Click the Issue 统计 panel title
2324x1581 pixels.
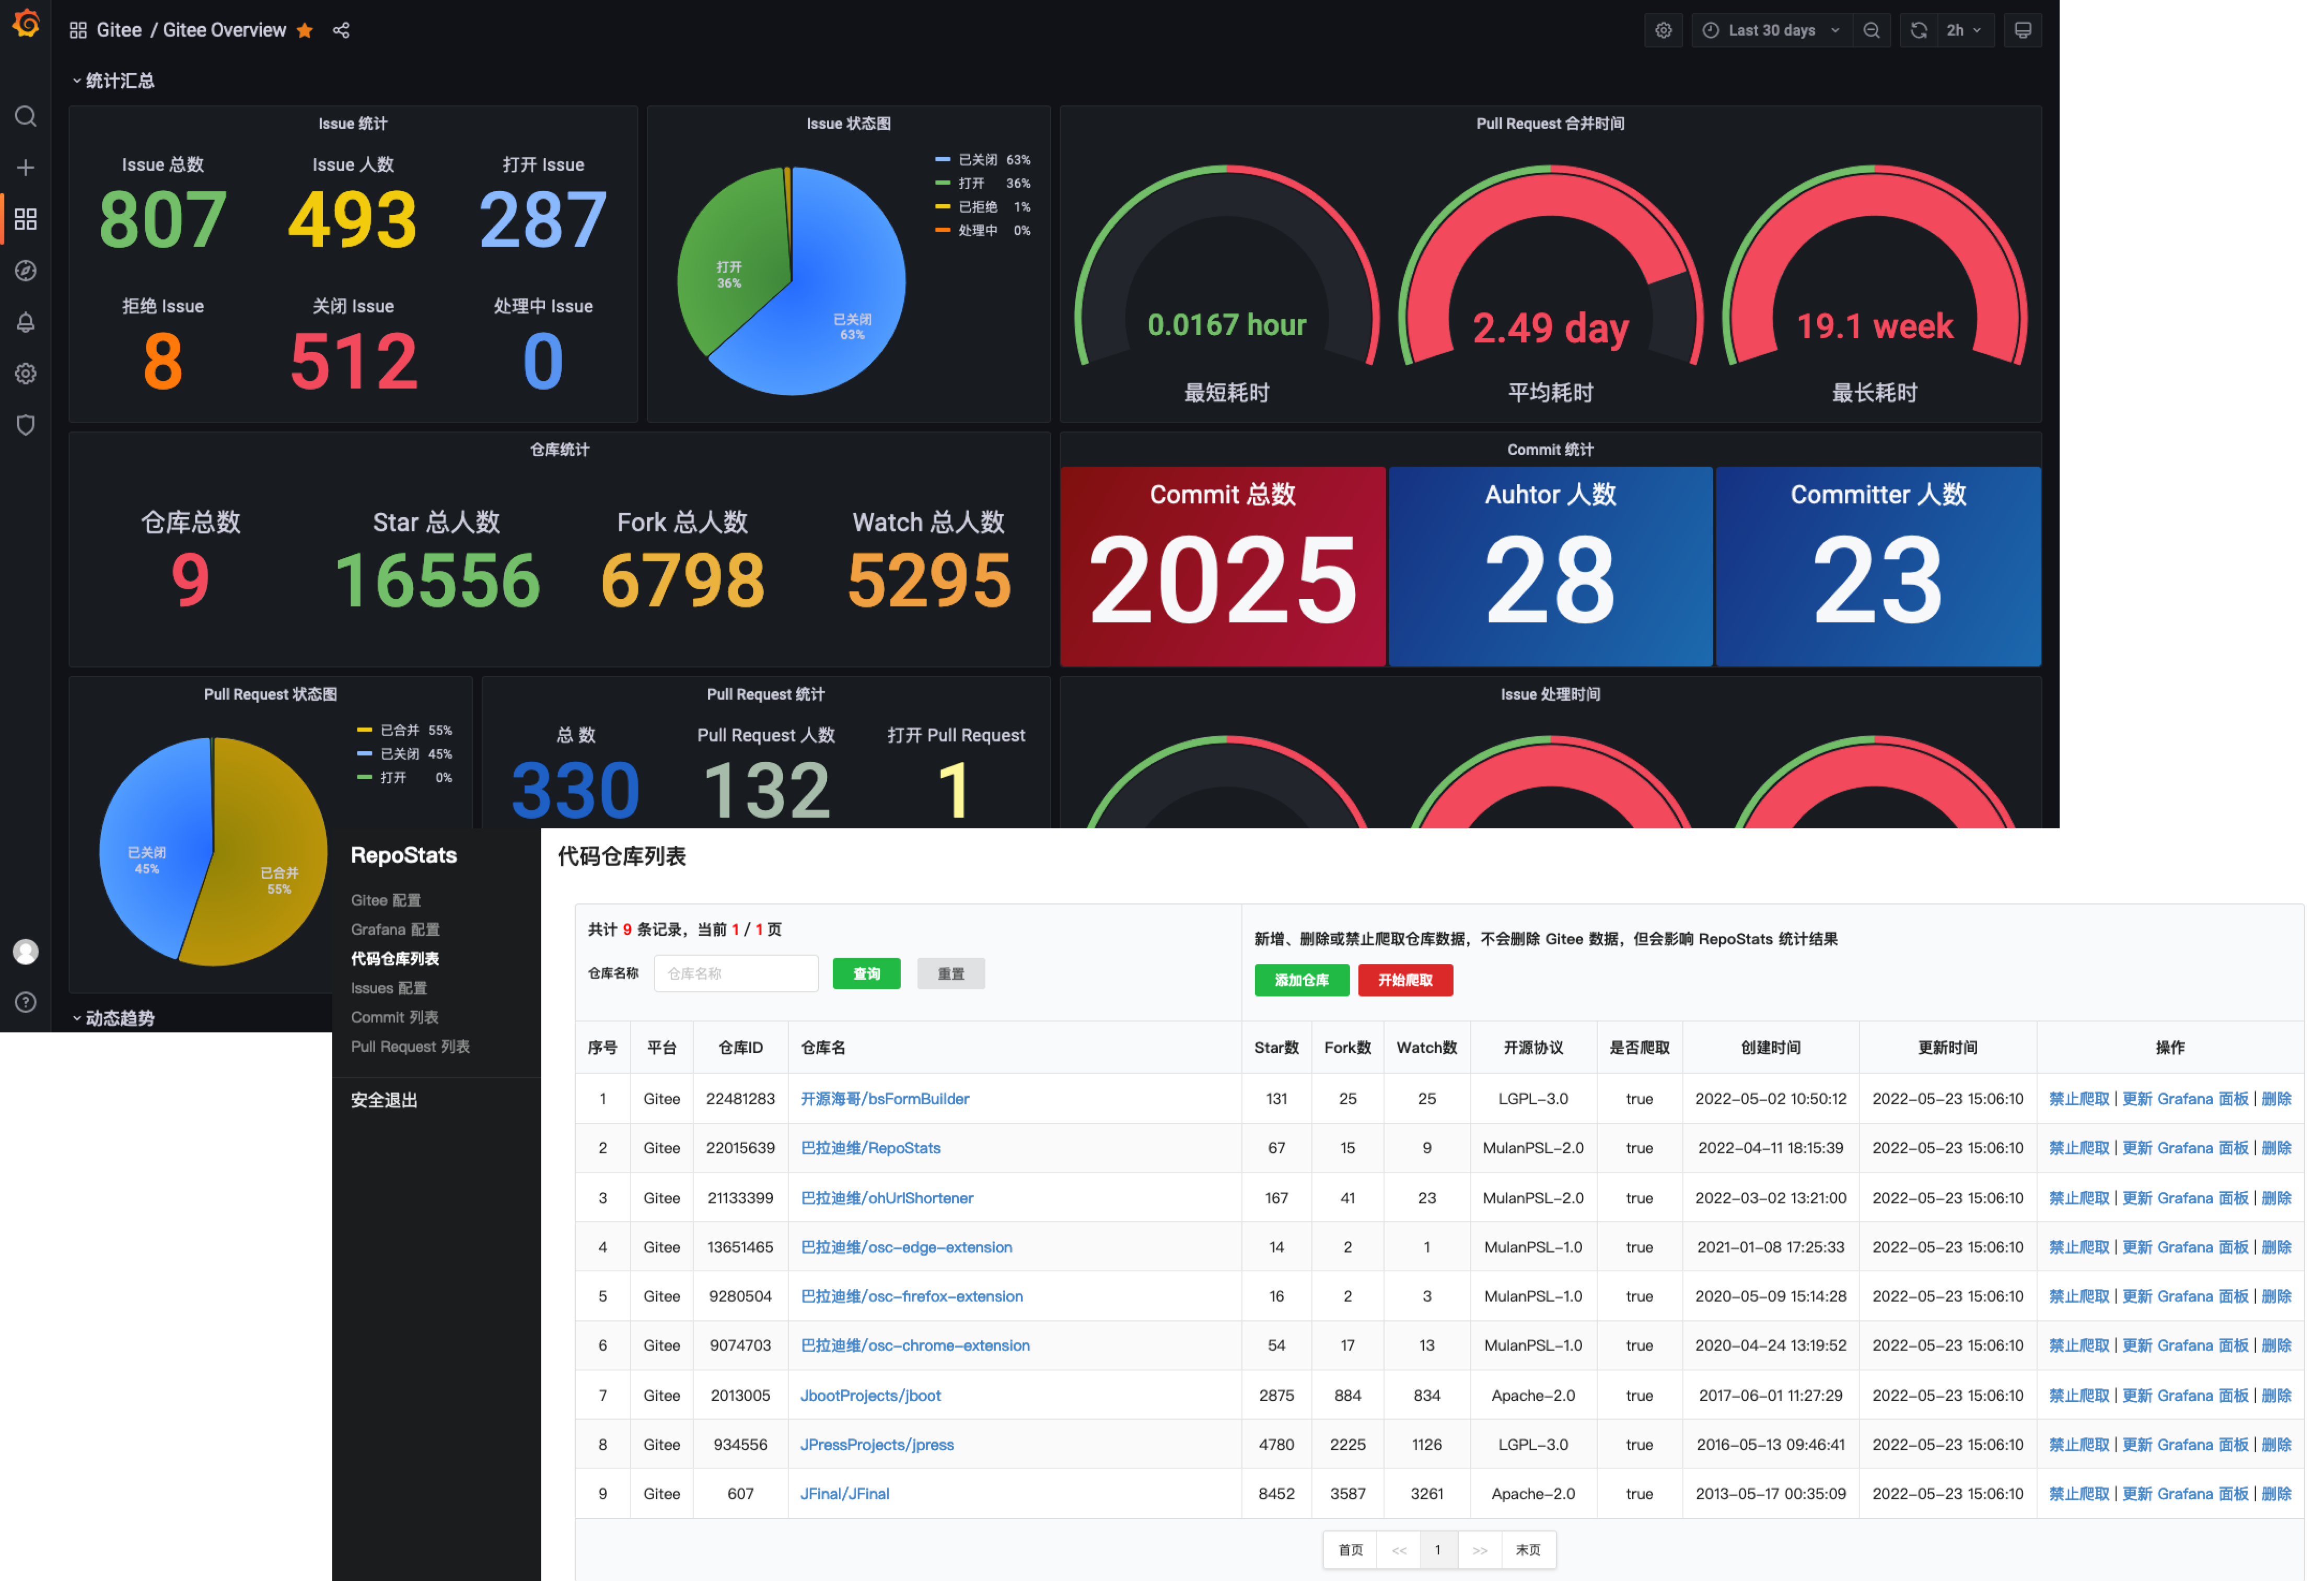352,123
